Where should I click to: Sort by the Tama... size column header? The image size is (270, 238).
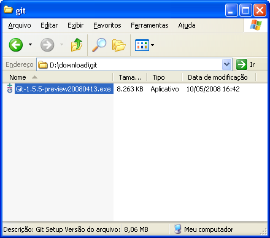[129, 77]
